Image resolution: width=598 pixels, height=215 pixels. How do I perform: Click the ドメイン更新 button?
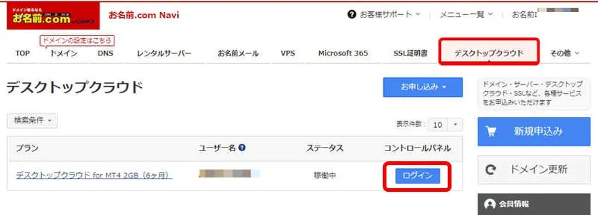click(x=534, y=170)
